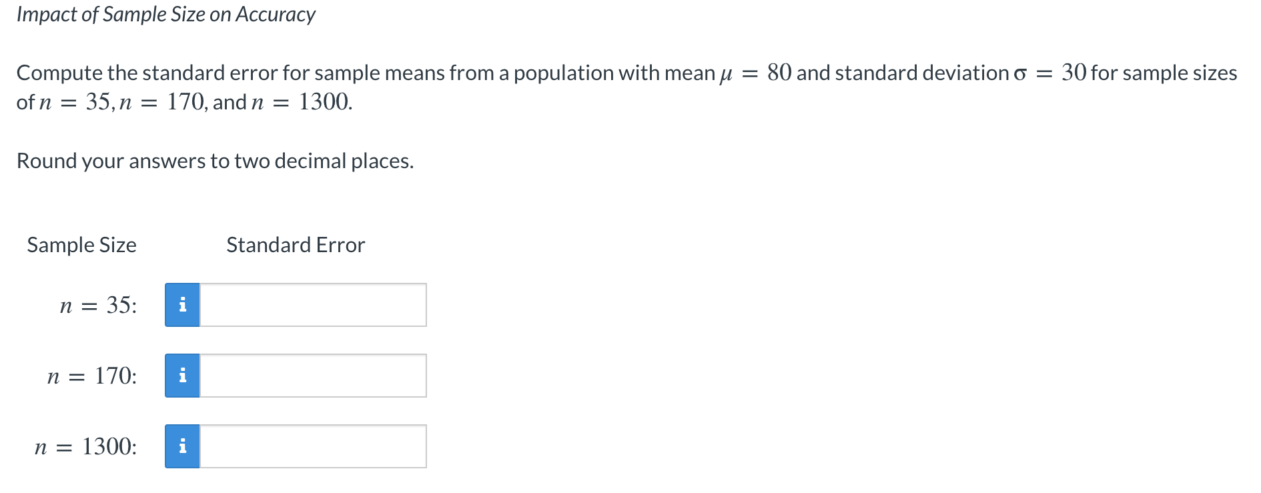Click the σ = 30 expression in the problem
The height and width of the screenshot is (493, 1261).
point(1049,73)
